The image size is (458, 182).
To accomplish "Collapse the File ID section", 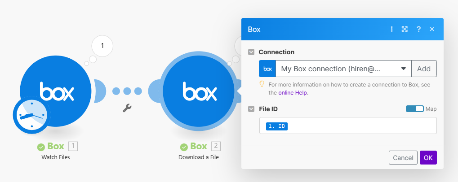I will click(x=251, y=109).
